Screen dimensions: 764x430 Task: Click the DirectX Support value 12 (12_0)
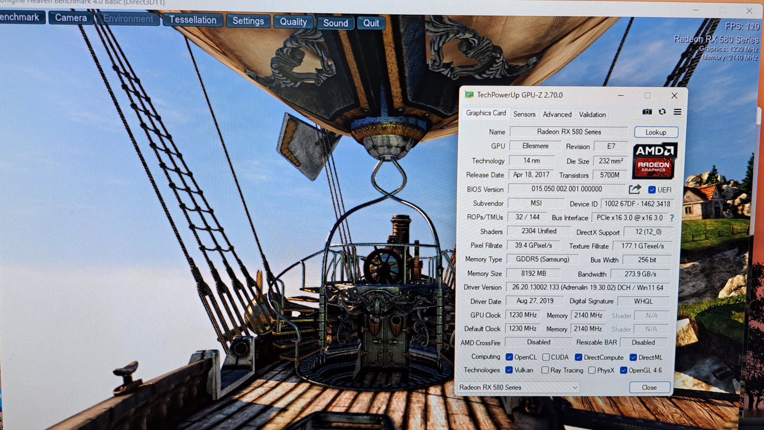[x=648, y=232]
